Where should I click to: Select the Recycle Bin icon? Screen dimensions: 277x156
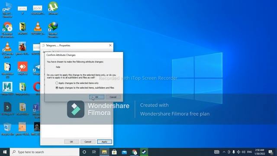click(7, 129)
